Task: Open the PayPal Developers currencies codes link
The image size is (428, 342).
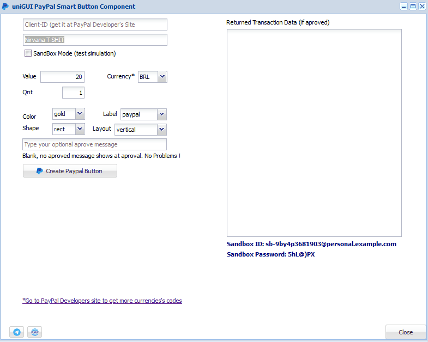Action: (x=102, y=301)
